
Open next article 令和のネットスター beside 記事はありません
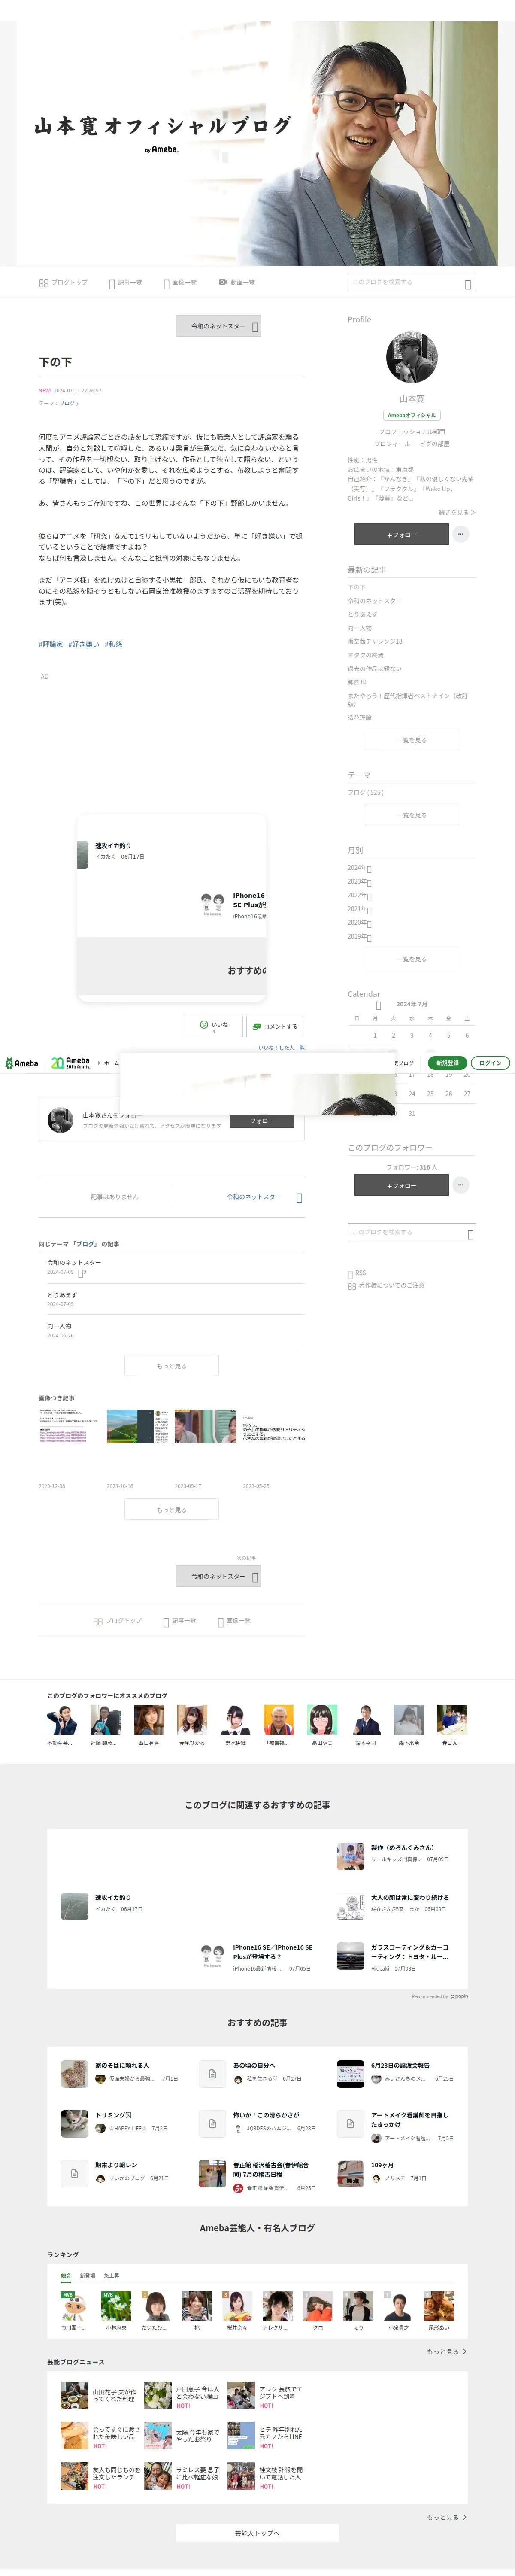pos(264,1196)
